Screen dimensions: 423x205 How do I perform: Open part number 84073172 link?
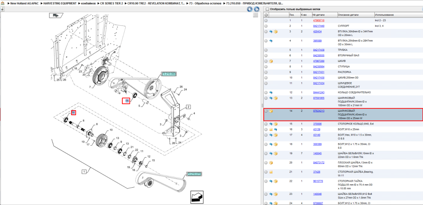click(x=319, y=163)
